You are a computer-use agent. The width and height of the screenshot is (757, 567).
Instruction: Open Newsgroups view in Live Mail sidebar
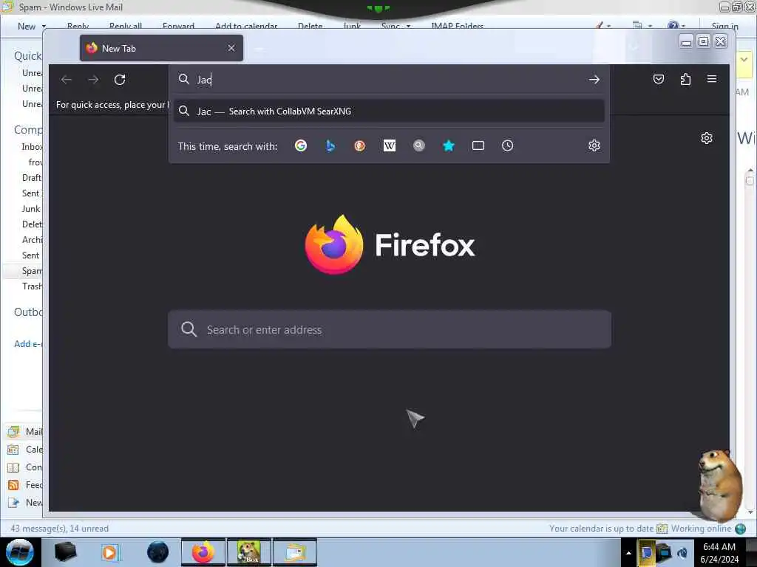coord(25,503)
